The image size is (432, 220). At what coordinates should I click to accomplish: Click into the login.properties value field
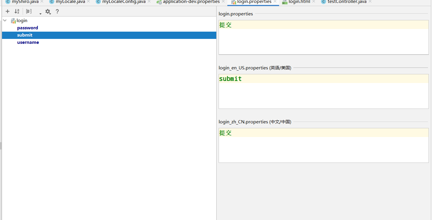pos(324,37)
